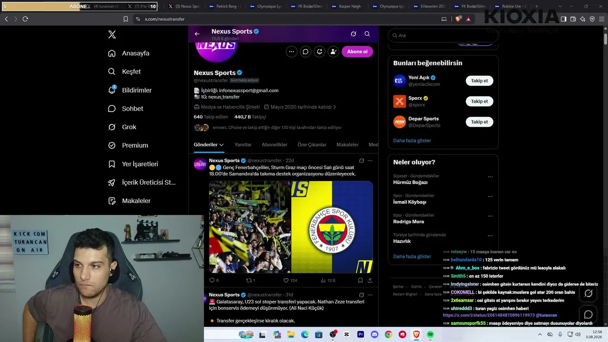Open Discord from the taskbar
608x342 pixels.
click(374, 335)
